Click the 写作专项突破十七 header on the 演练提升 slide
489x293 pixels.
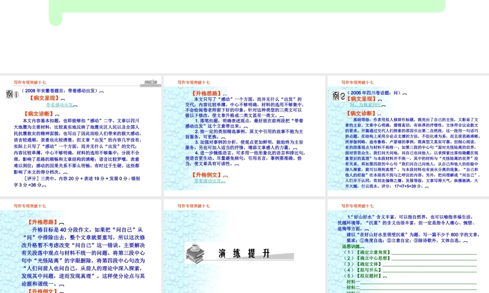194,206
